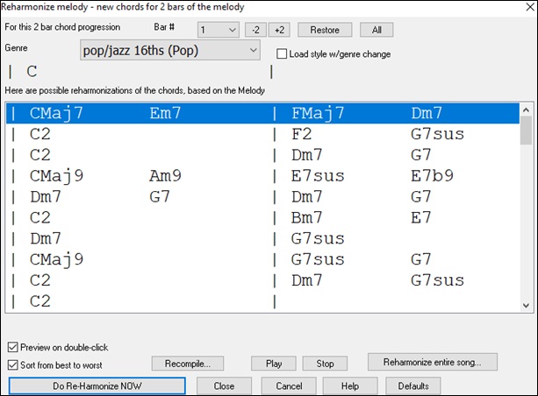Disable Preview on double-click checkbox

12,347
